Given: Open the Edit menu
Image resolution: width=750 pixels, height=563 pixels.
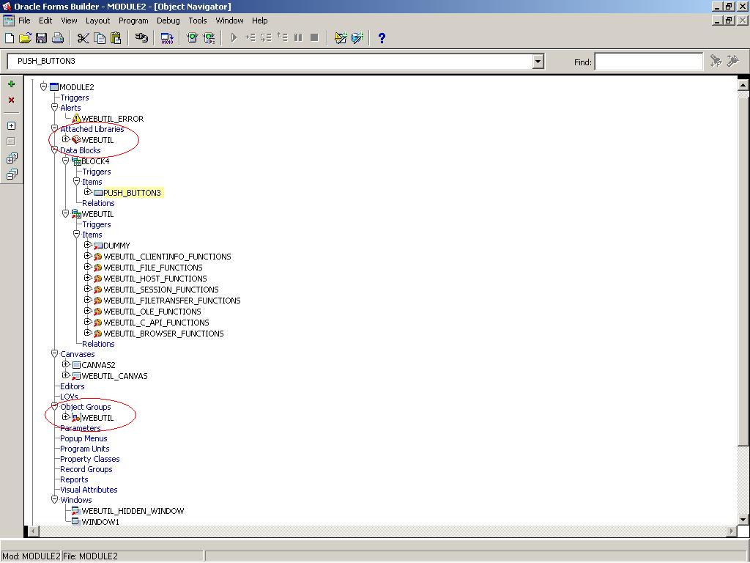Looking at the screenshot, I should 45,21.
